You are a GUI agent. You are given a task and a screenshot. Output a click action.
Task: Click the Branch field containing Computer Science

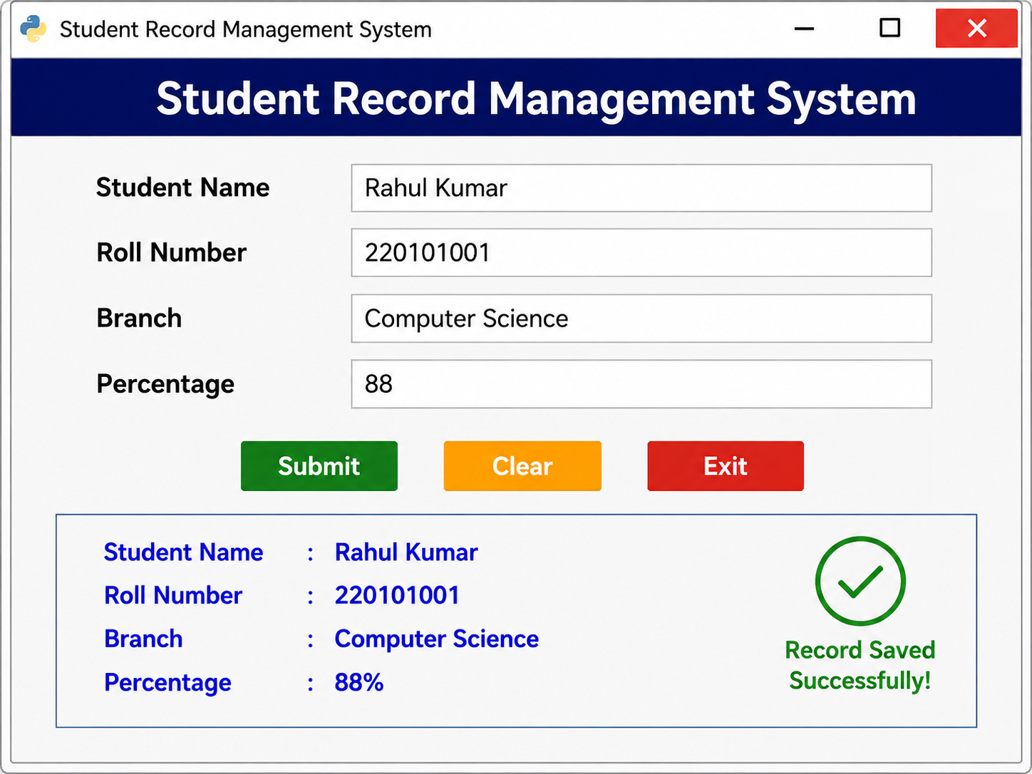click(x=641, y=319)
